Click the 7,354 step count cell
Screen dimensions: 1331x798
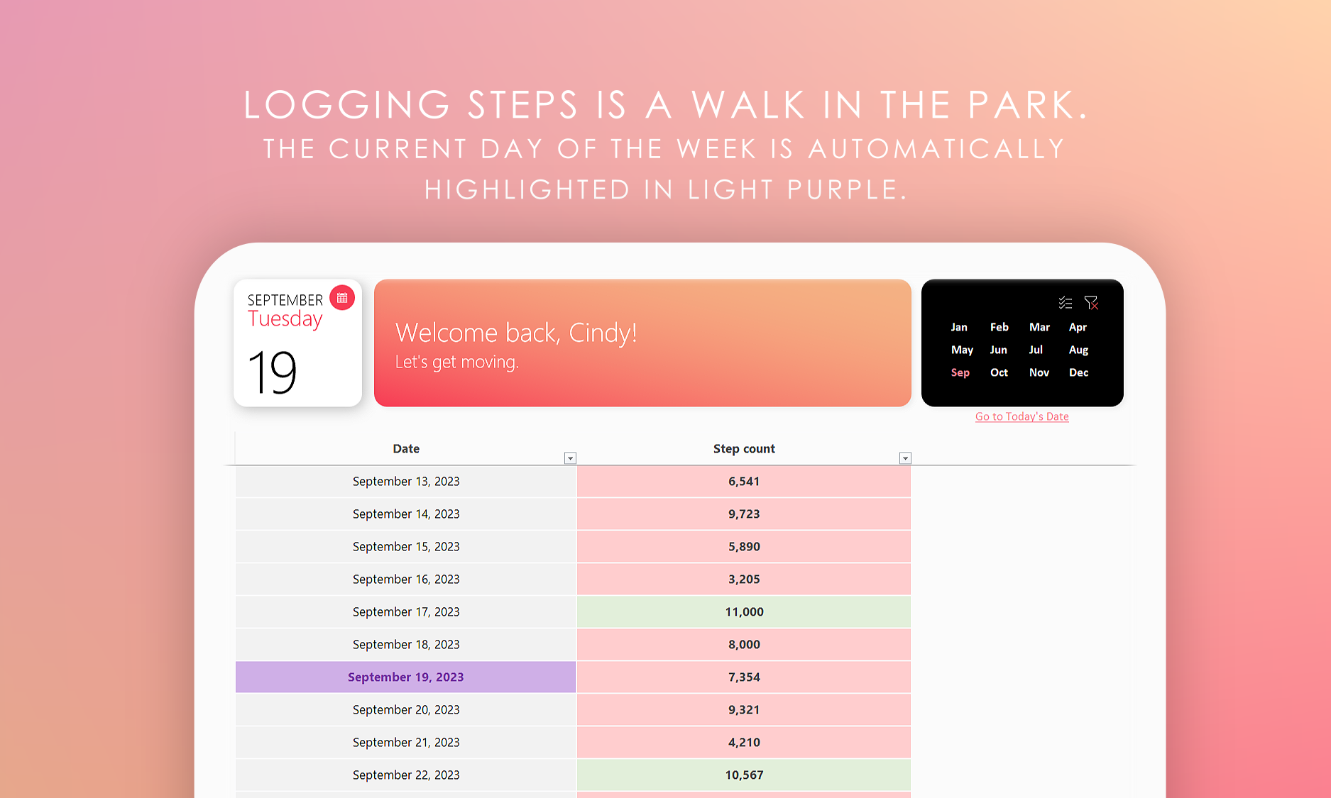pos(743,677)
